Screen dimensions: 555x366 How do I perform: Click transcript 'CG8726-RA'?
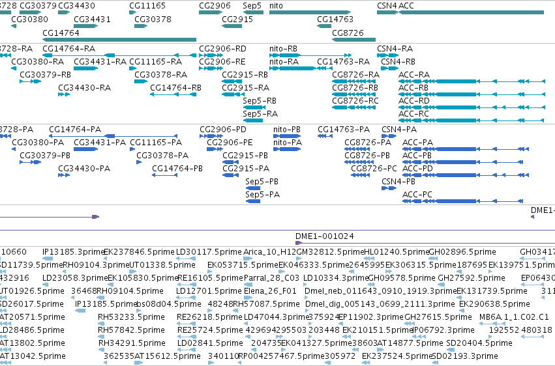pos(355,74)
